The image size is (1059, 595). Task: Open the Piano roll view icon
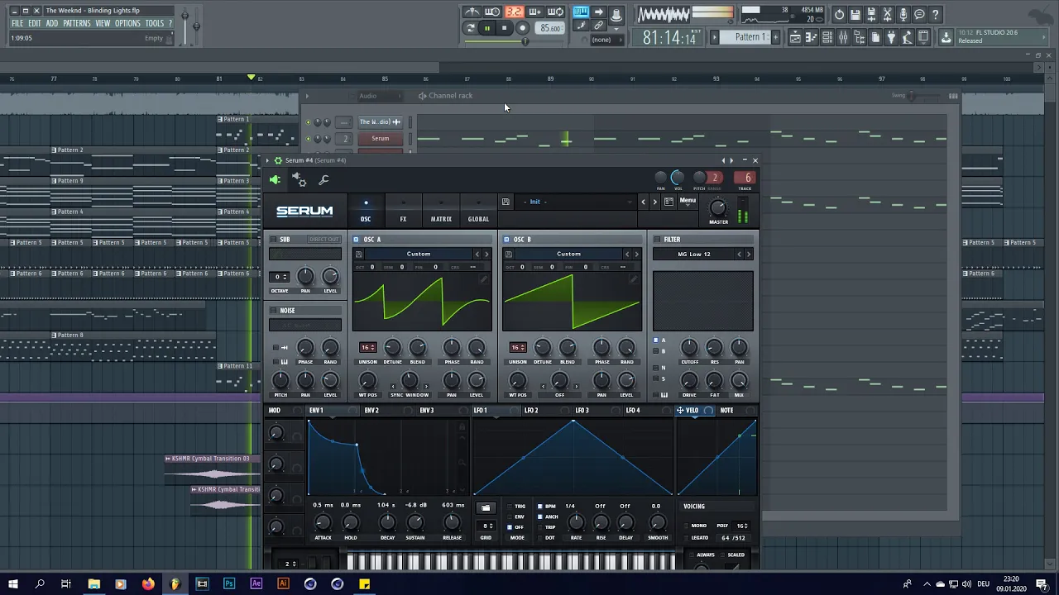coord(812,37)
